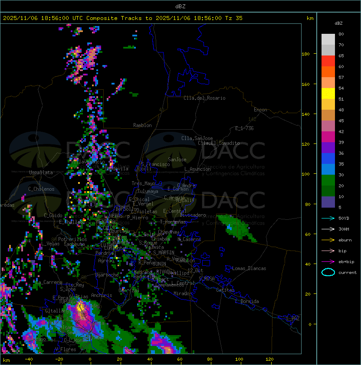Select the Mirador map label
This screenshot has width=361, height=365.
tap(183, 293)
